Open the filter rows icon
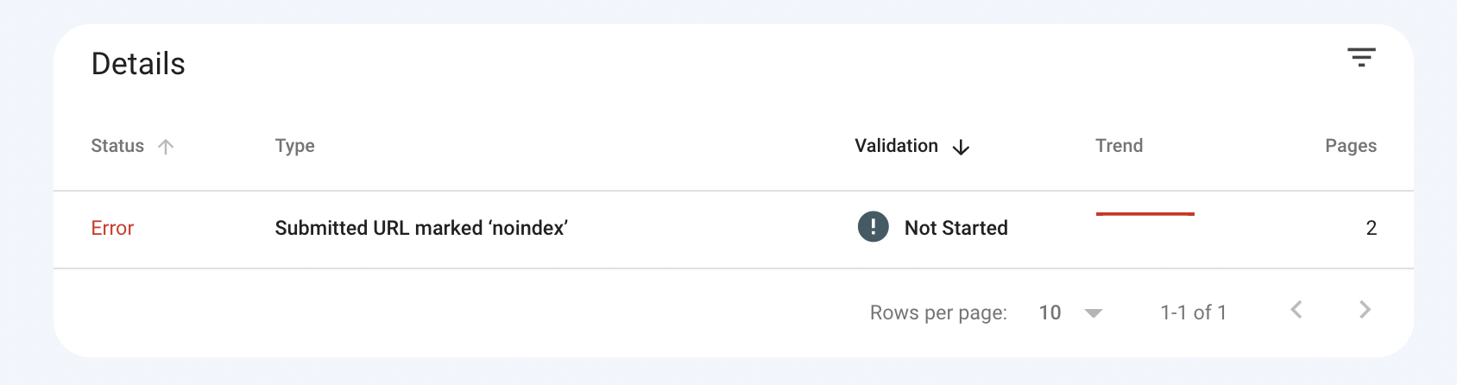The image size is (1457, 385). click(1361, 58)
